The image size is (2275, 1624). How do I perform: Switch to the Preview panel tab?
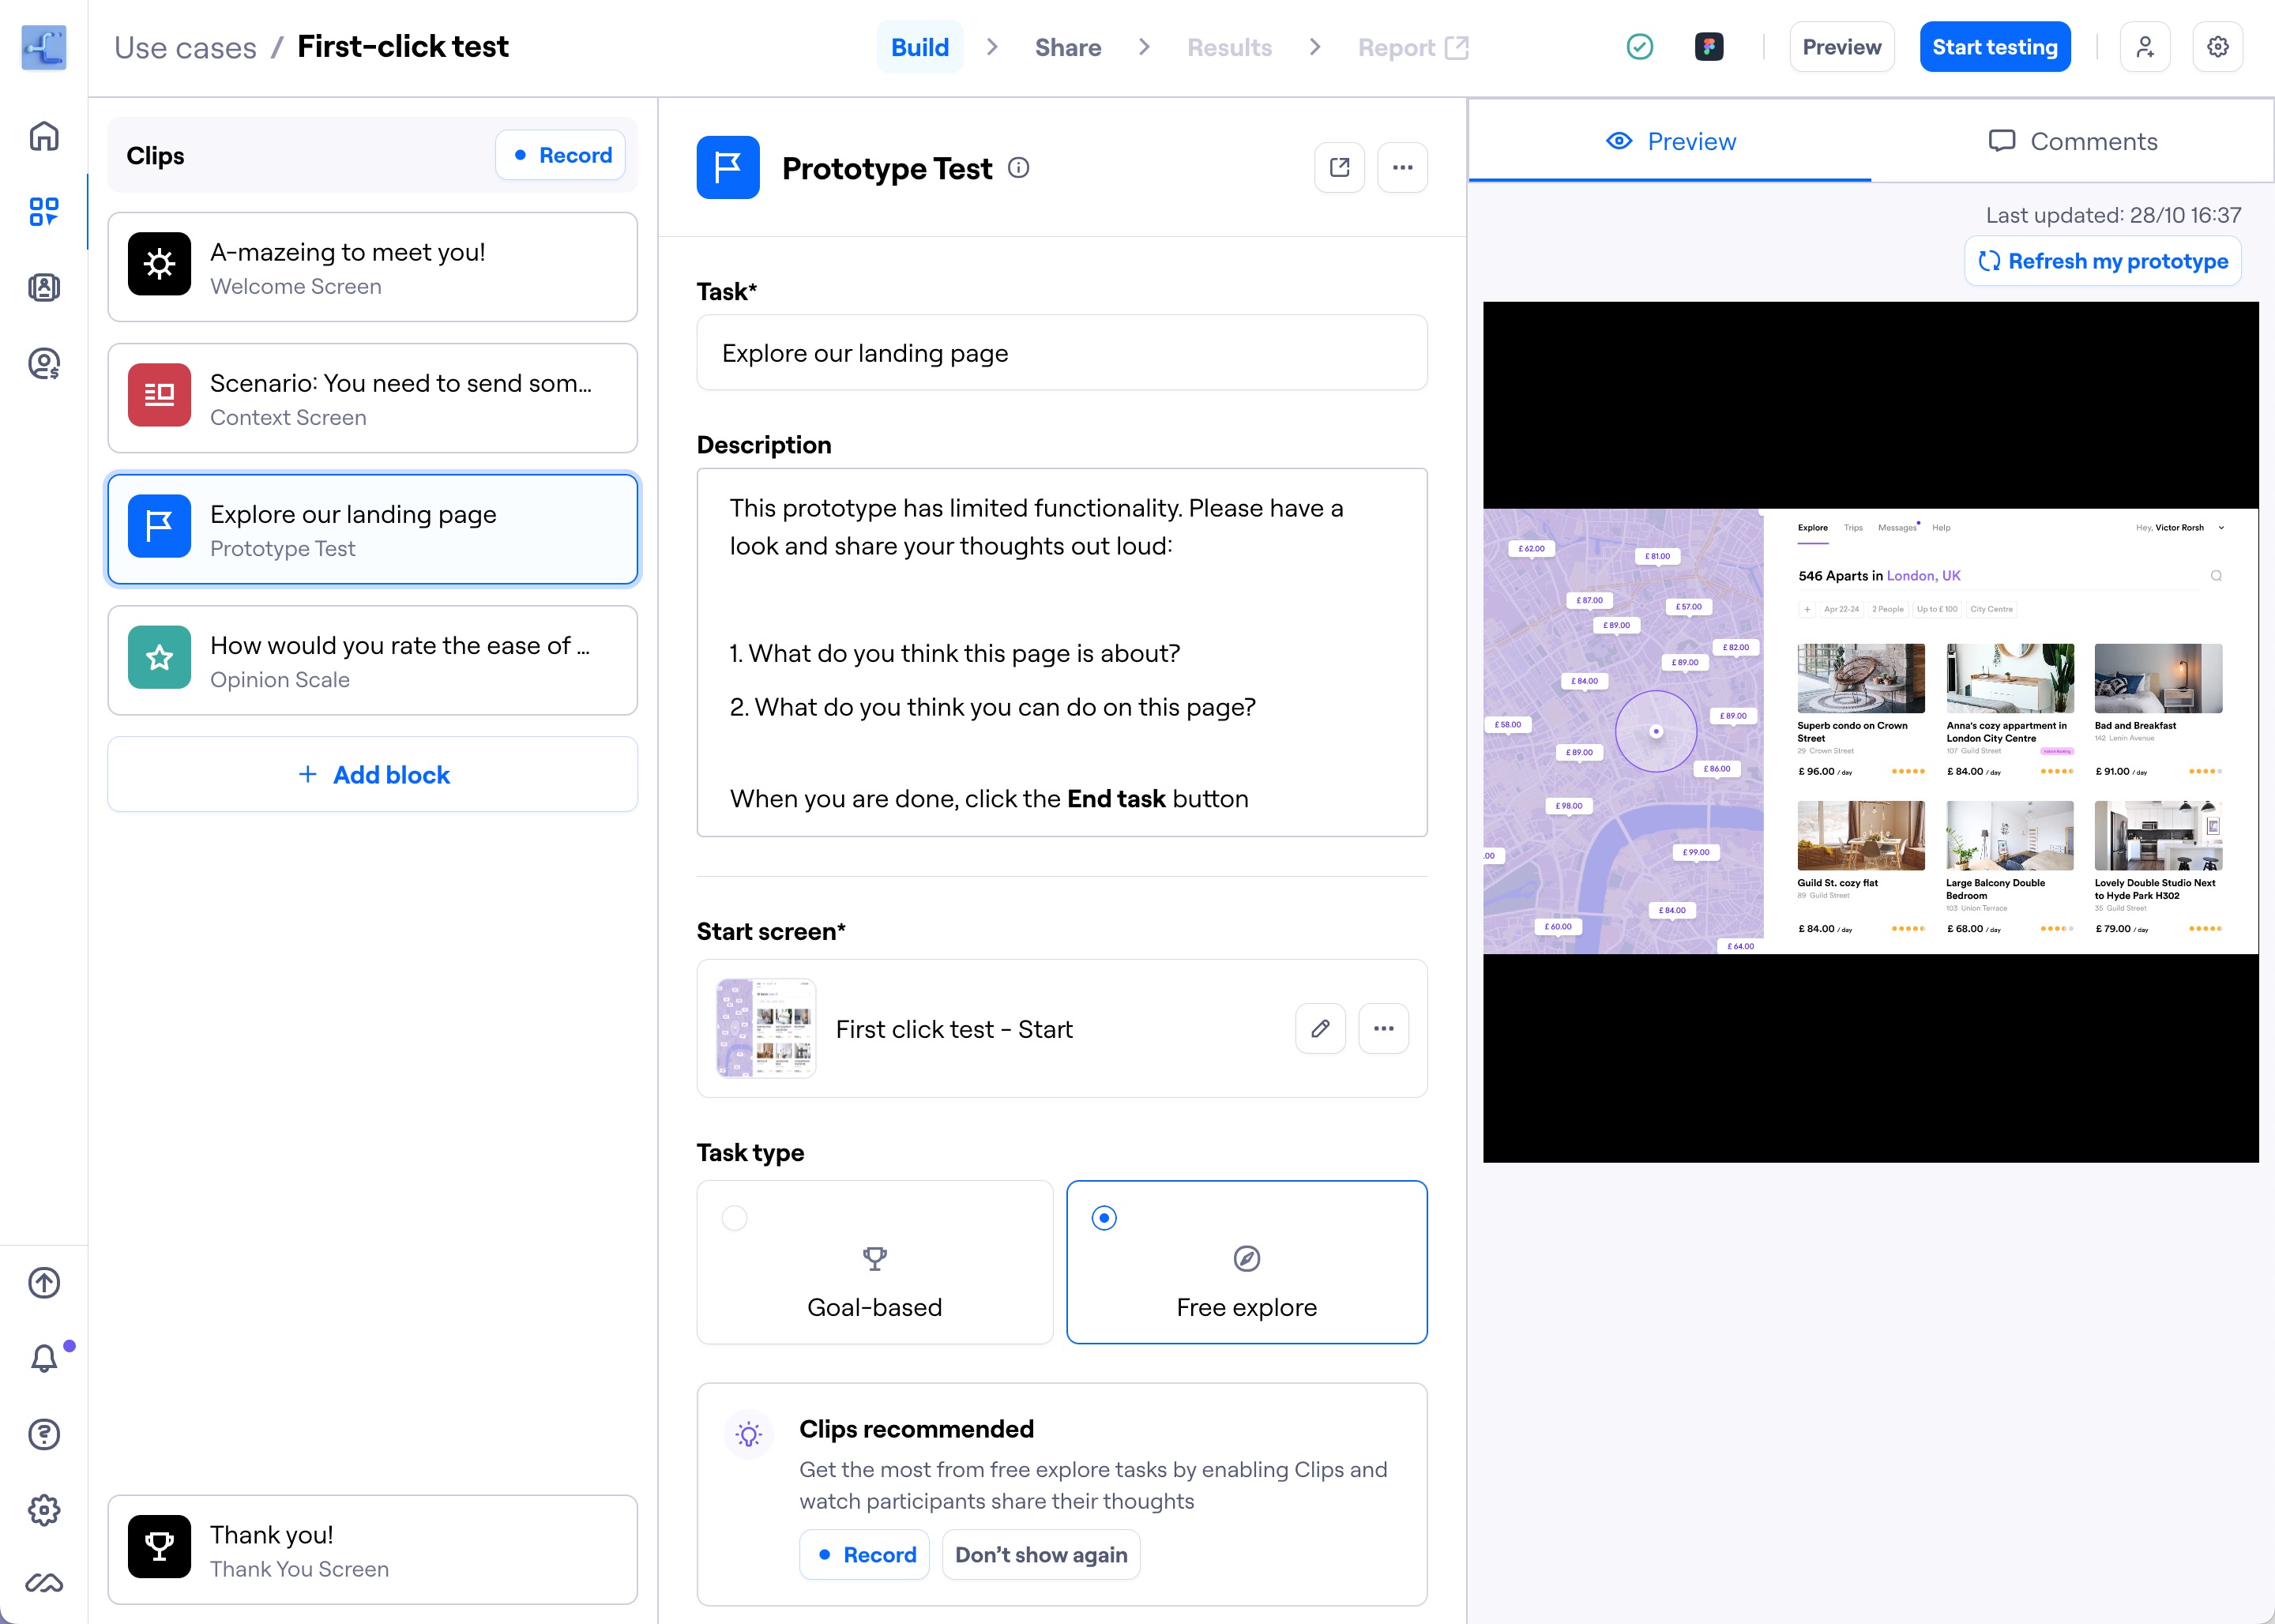click(x=1669, y=142)
